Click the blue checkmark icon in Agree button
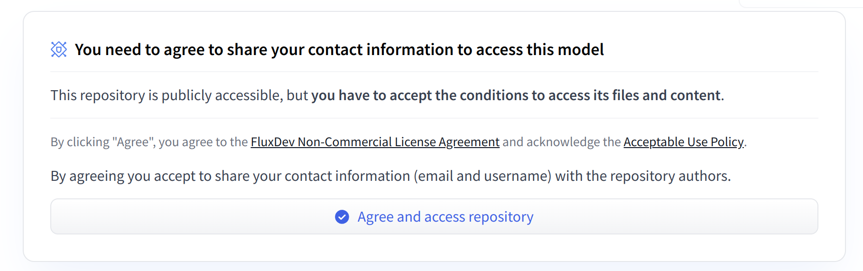The height and width of the screenshot is (271, 863). pos(342,217)
